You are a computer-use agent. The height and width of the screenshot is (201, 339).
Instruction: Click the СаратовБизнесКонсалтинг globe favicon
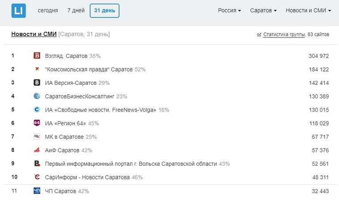(x=37, y=96)
